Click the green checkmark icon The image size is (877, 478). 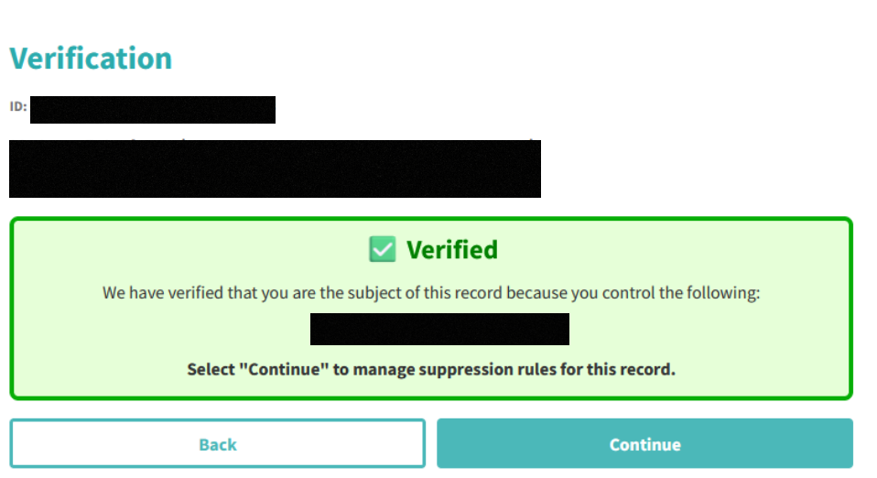coord(383,249)
